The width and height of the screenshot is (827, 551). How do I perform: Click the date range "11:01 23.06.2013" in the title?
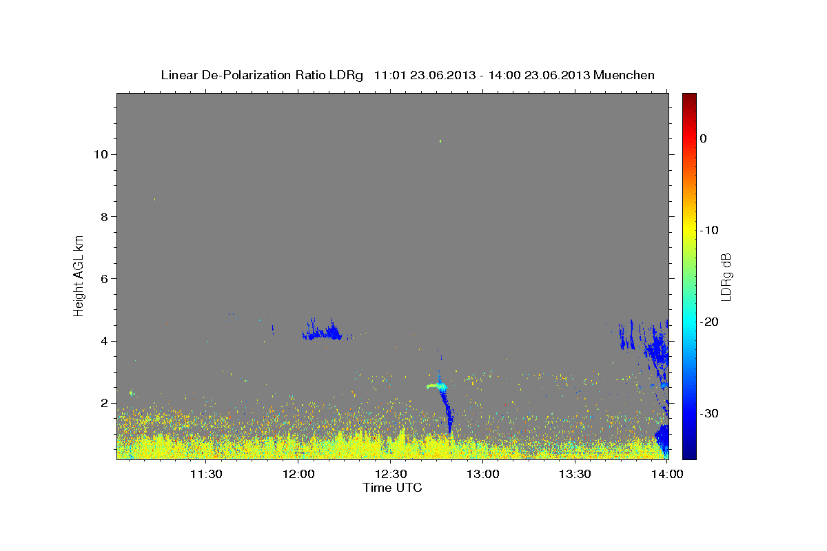coord(424,75)
